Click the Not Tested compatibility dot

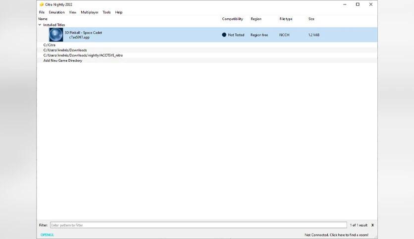224,35
